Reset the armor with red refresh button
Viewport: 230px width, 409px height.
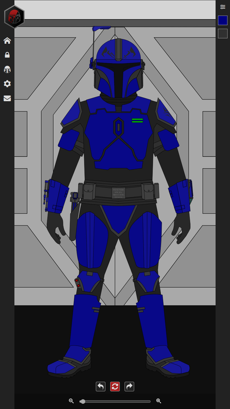point(115,387)
